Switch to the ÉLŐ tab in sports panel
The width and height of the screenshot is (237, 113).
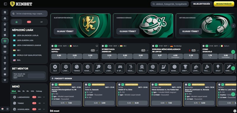pyautogui.click(x=29, y=22)
